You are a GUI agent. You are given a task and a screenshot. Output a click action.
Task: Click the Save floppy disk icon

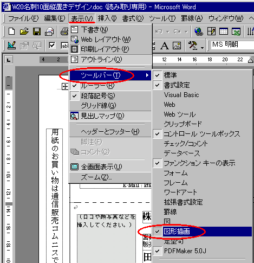(37, 31)
